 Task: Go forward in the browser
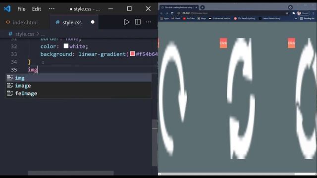(166, 13)
